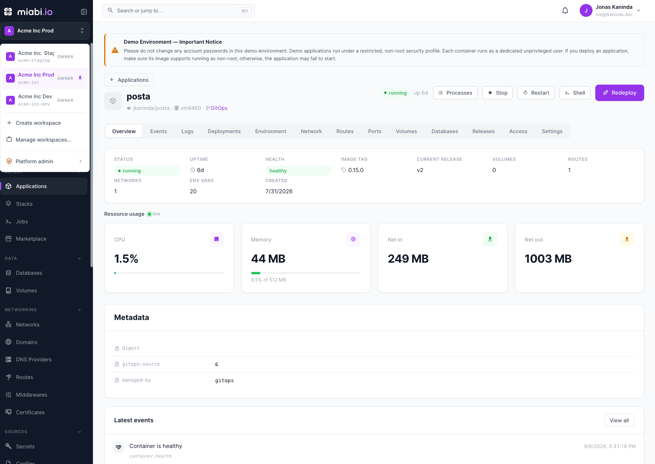This screenshot has width=655, height=464.
Task: Switch to the Logs tab
Action: pos(187,131)
